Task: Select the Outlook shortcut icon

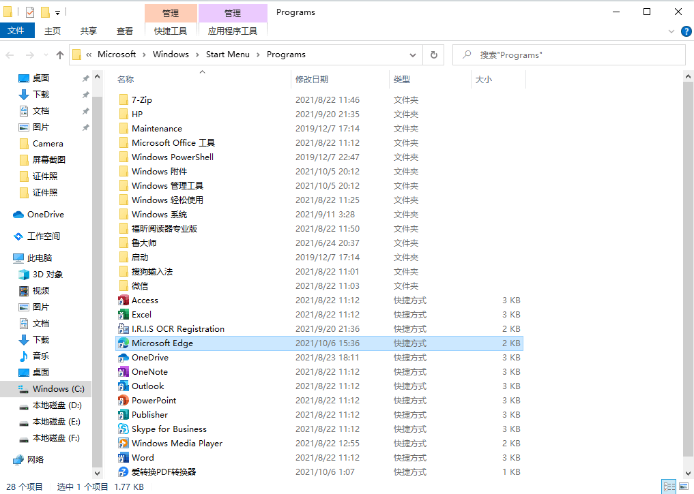Action: (x=124, y=386)
